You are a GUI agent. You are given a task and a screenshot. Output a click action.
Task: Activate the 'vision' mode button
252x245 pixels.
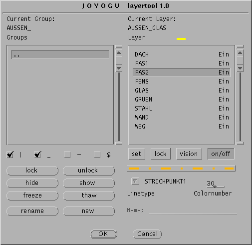point(189,153)
